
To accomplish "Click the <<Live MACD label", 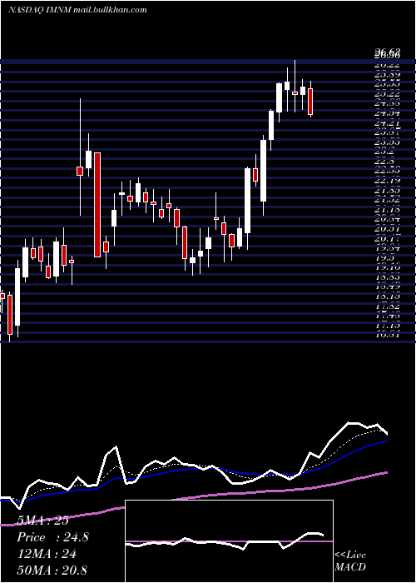I will [350, 561].
